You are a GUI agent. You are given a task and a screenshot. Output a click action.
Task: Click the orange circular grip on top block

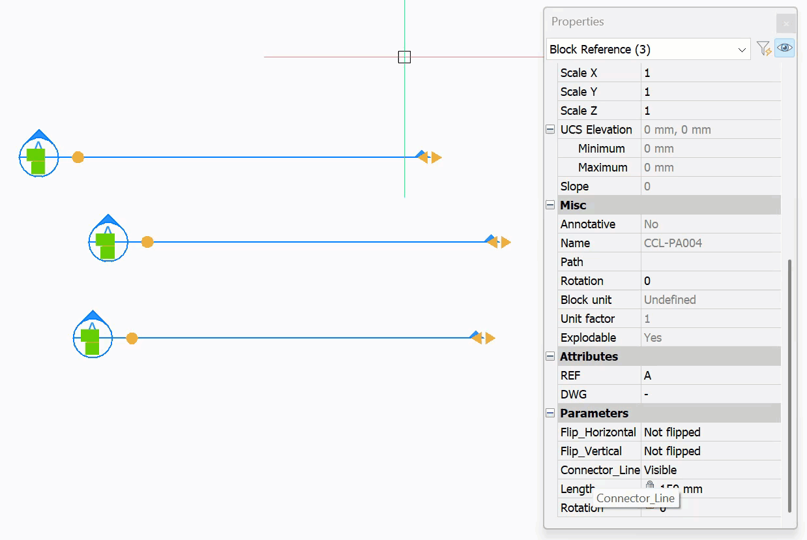[x=78, y=157]
